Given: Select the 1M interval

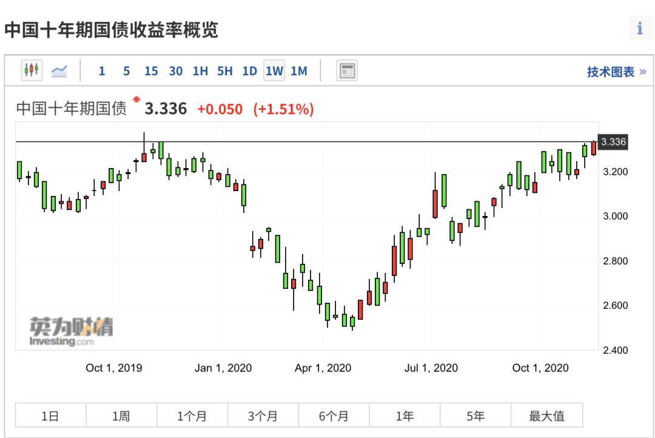Looking at the screenshot, I should 299,71.
